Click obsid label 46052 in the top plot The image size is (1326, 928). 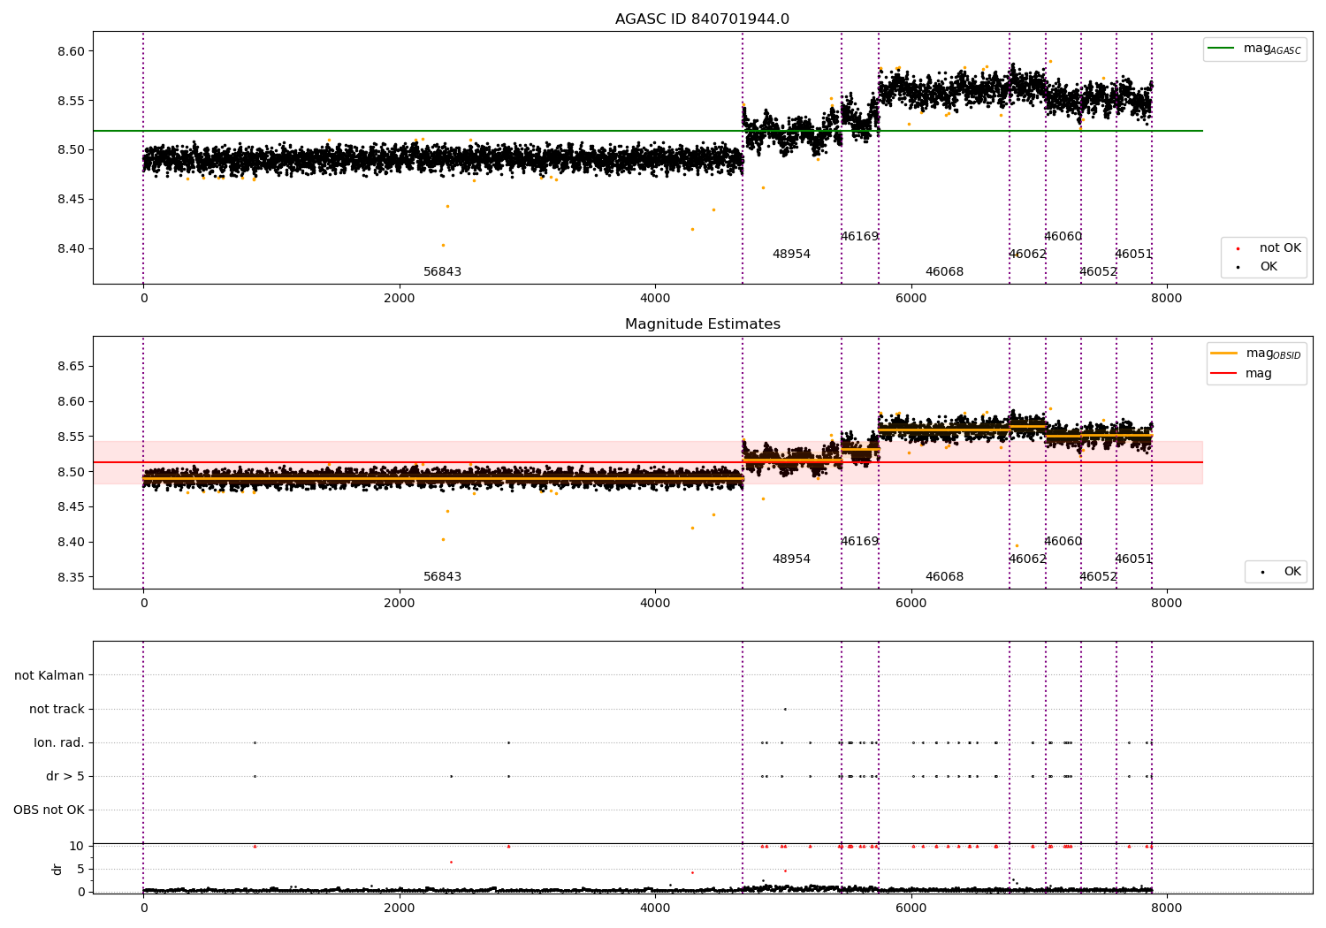coord(1098,272)
